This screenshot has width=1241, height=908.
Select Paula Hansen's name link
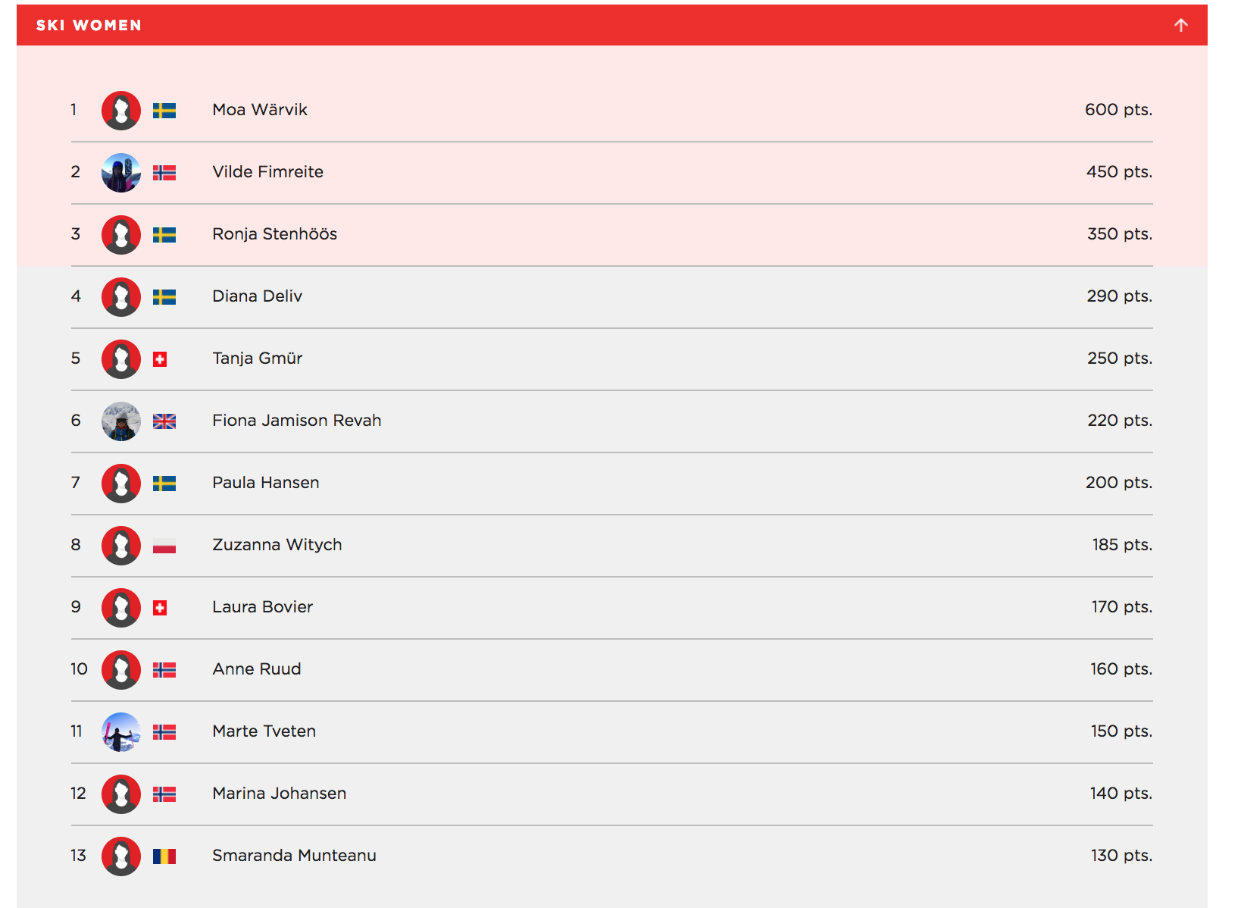click(265, 483)
